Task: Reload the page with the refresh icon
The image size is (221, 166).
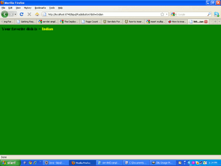Action: click(22, 14)
